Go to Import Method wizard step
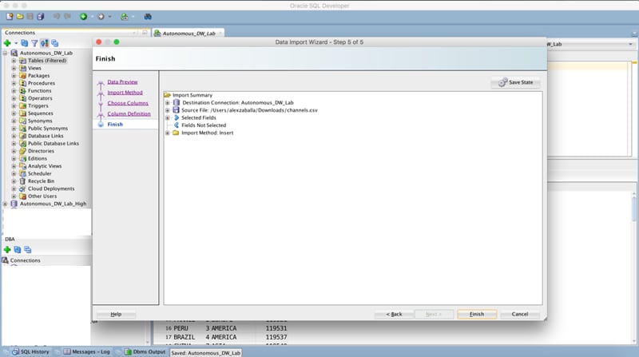The height and width of the screenshot is (357, 639). point(125,93)
